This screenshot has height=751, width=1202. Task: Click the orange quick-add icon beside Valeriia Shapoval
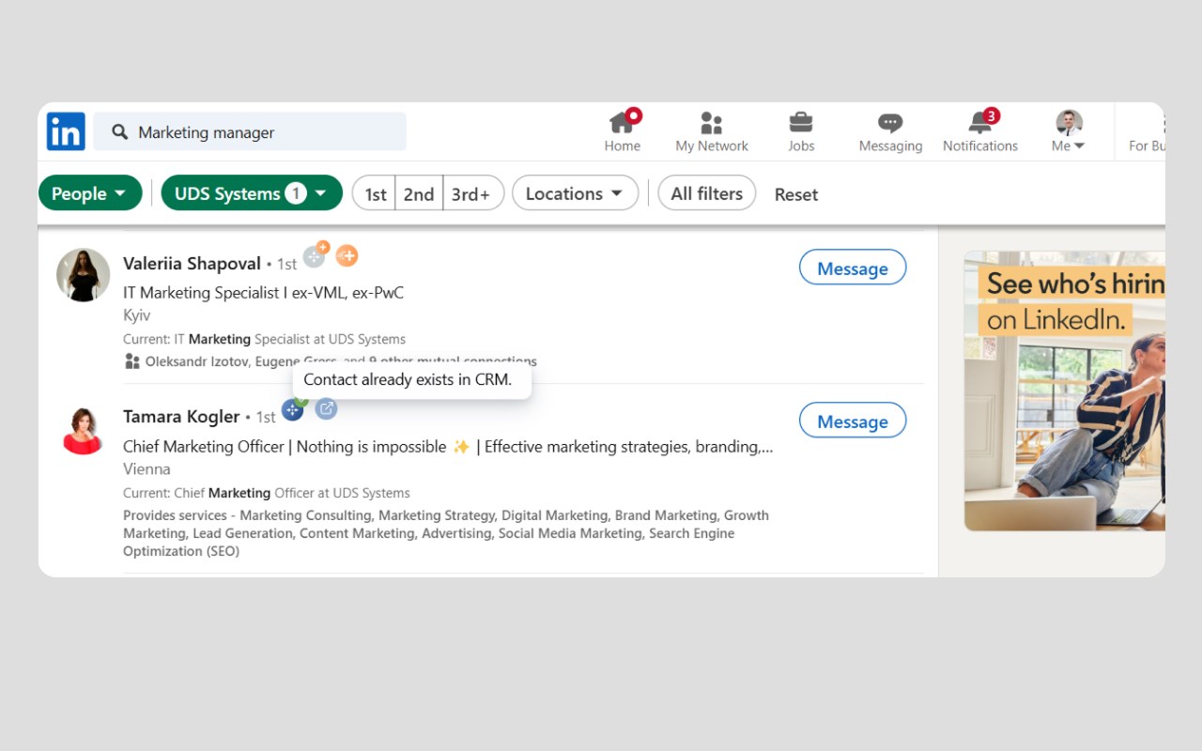(x=347, y=255)
